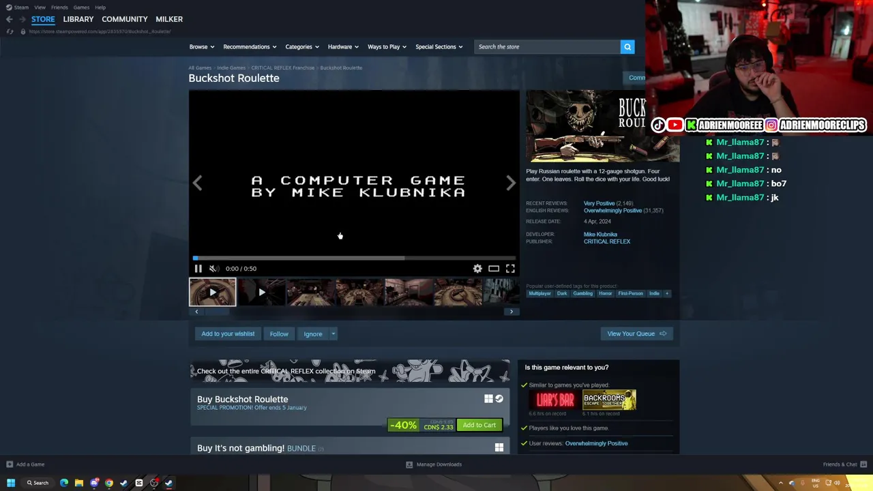
Task: Select the first trailer thumbnail
Action: pyautogui.click(x=213, y=293)
